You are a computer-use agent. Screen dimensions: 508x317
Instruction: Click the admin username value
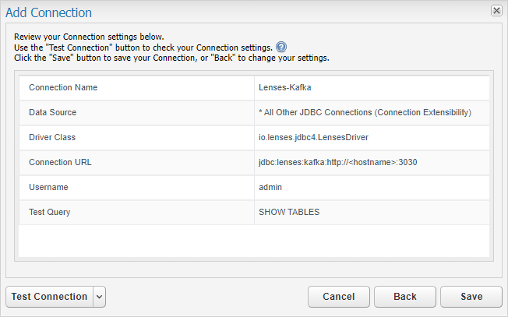(270, 187)
